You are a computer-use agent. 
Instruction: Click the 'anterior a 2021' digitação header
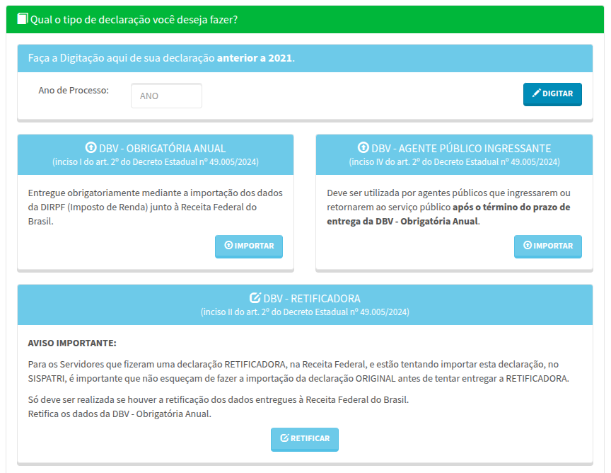[x=305, y=58]
